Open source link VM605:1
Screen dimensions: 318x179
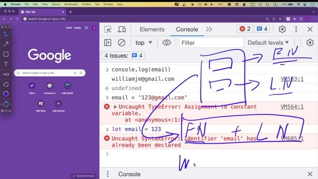pos(292,138)
